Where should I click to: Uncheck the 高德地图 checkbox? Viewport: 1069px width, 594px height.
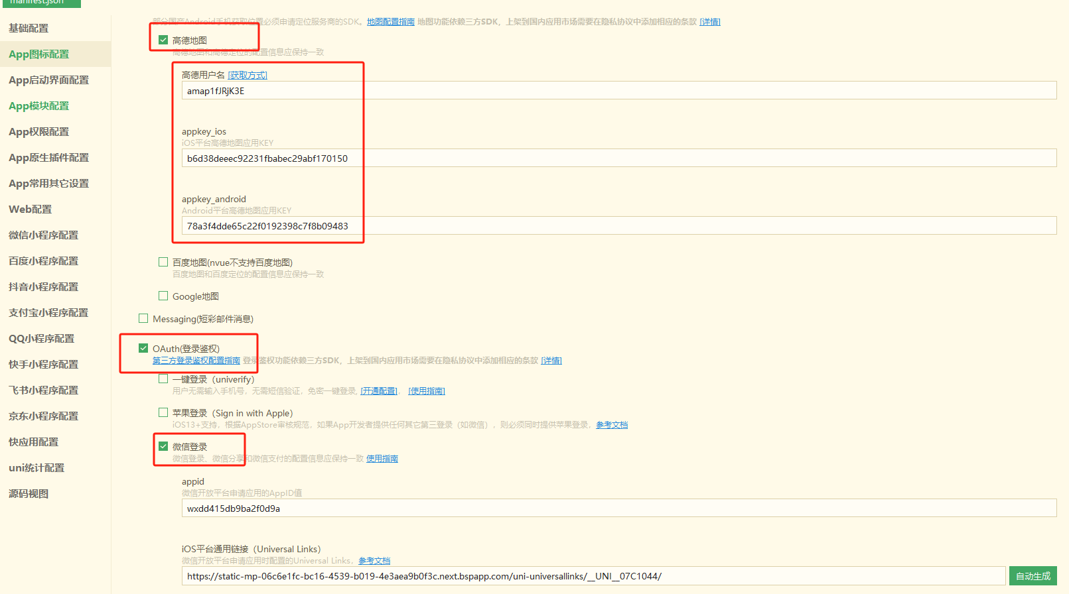(x=163, y=40)
